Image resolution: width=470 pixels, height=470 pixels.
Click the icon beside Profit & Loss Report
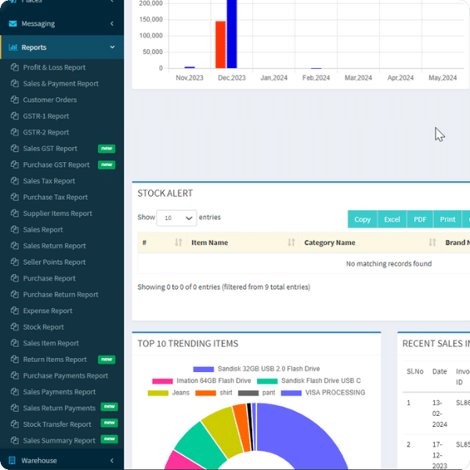coord(15,68)
